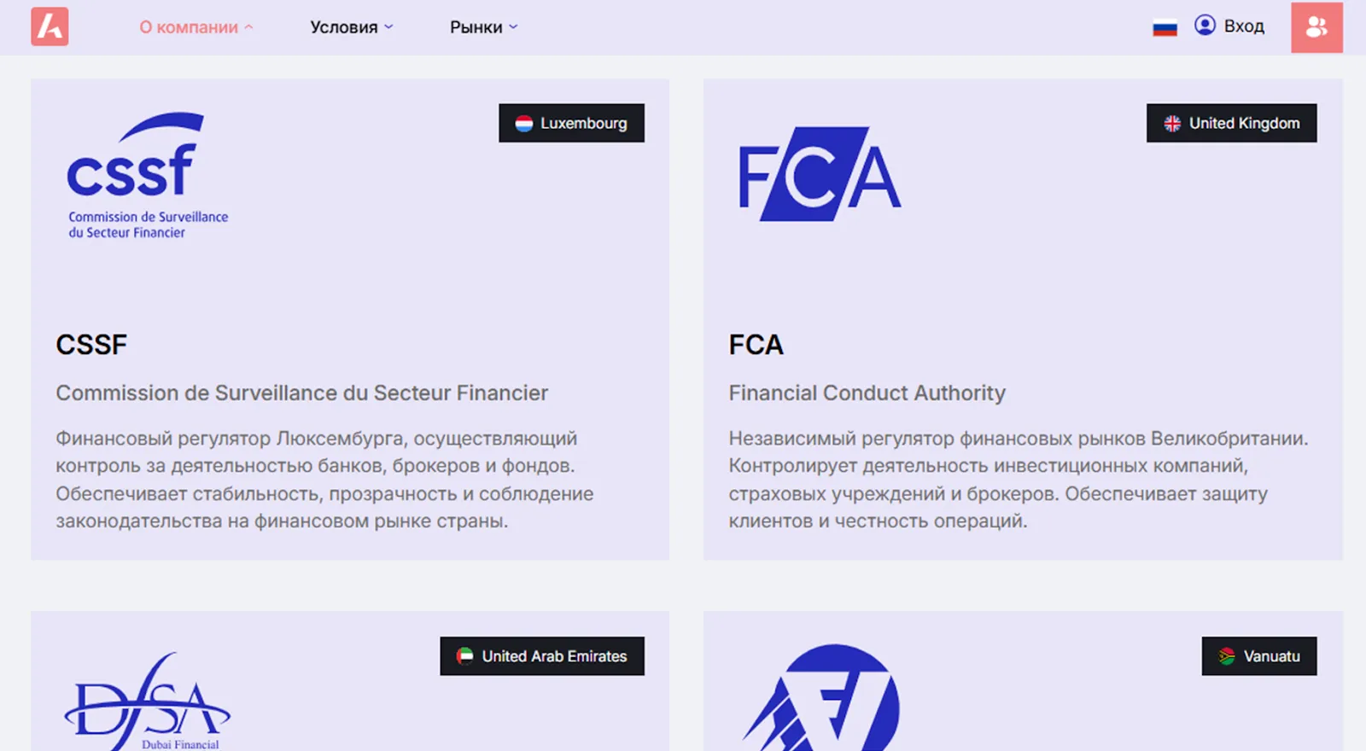Viewport: 1366px width, 751px height.
Task: Open the Russian flag language selector
Action: tap(1165, 27)
